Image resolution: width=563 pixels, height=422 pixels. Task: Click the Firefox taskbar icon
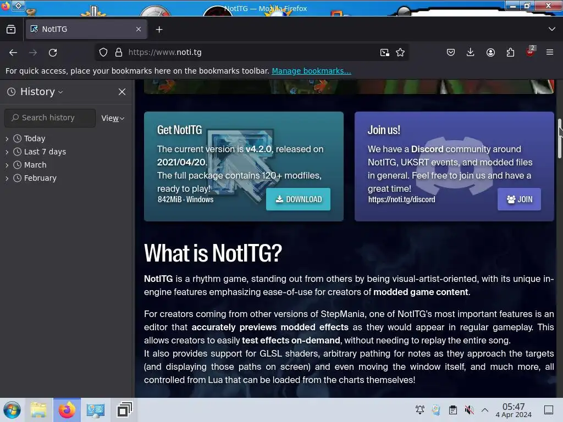(67, 410)
